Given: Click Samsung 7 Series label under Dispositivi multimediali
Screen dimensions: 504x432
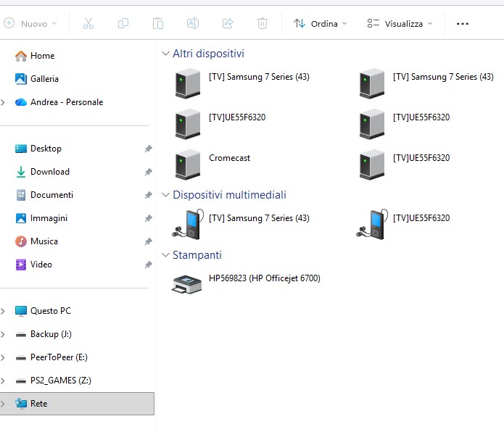Looking at the screenshot, I should [259, 218].
